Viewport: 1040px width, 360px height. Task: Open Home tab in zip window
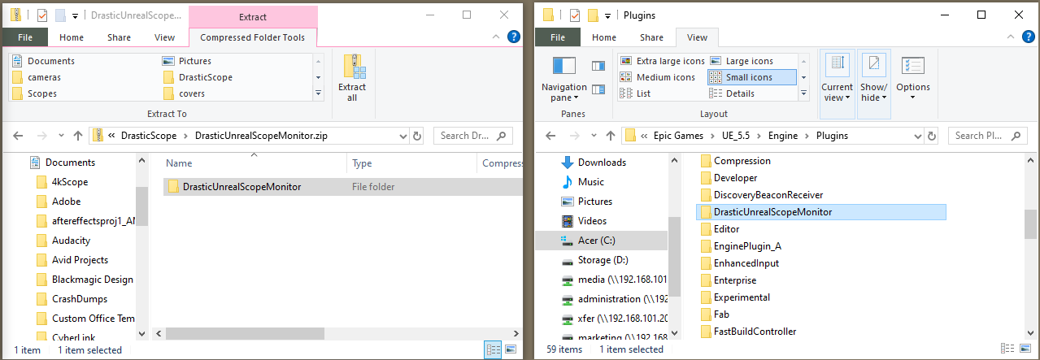tap(72, 37)
